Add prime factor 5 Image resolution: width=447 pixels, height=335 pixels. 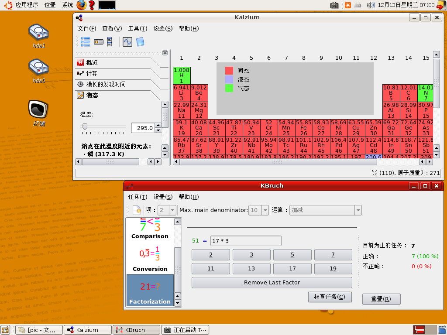coord(292,255)
